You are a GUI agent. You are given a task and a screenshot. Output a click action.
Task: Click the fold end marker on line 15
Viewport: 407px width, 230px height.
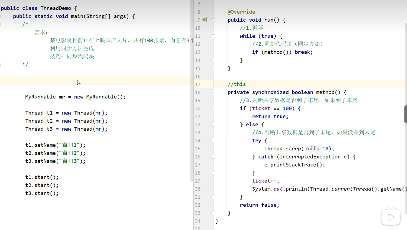tap(213, 68)
